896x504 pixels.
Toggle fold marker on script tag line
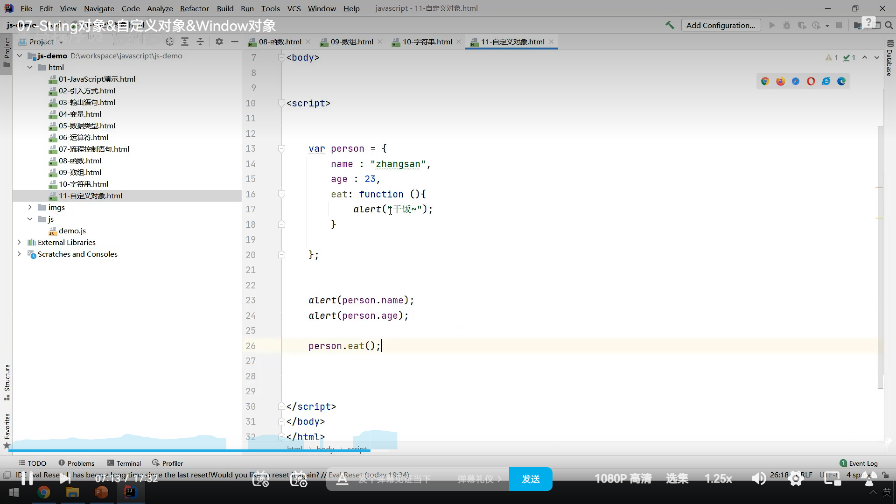281,103
